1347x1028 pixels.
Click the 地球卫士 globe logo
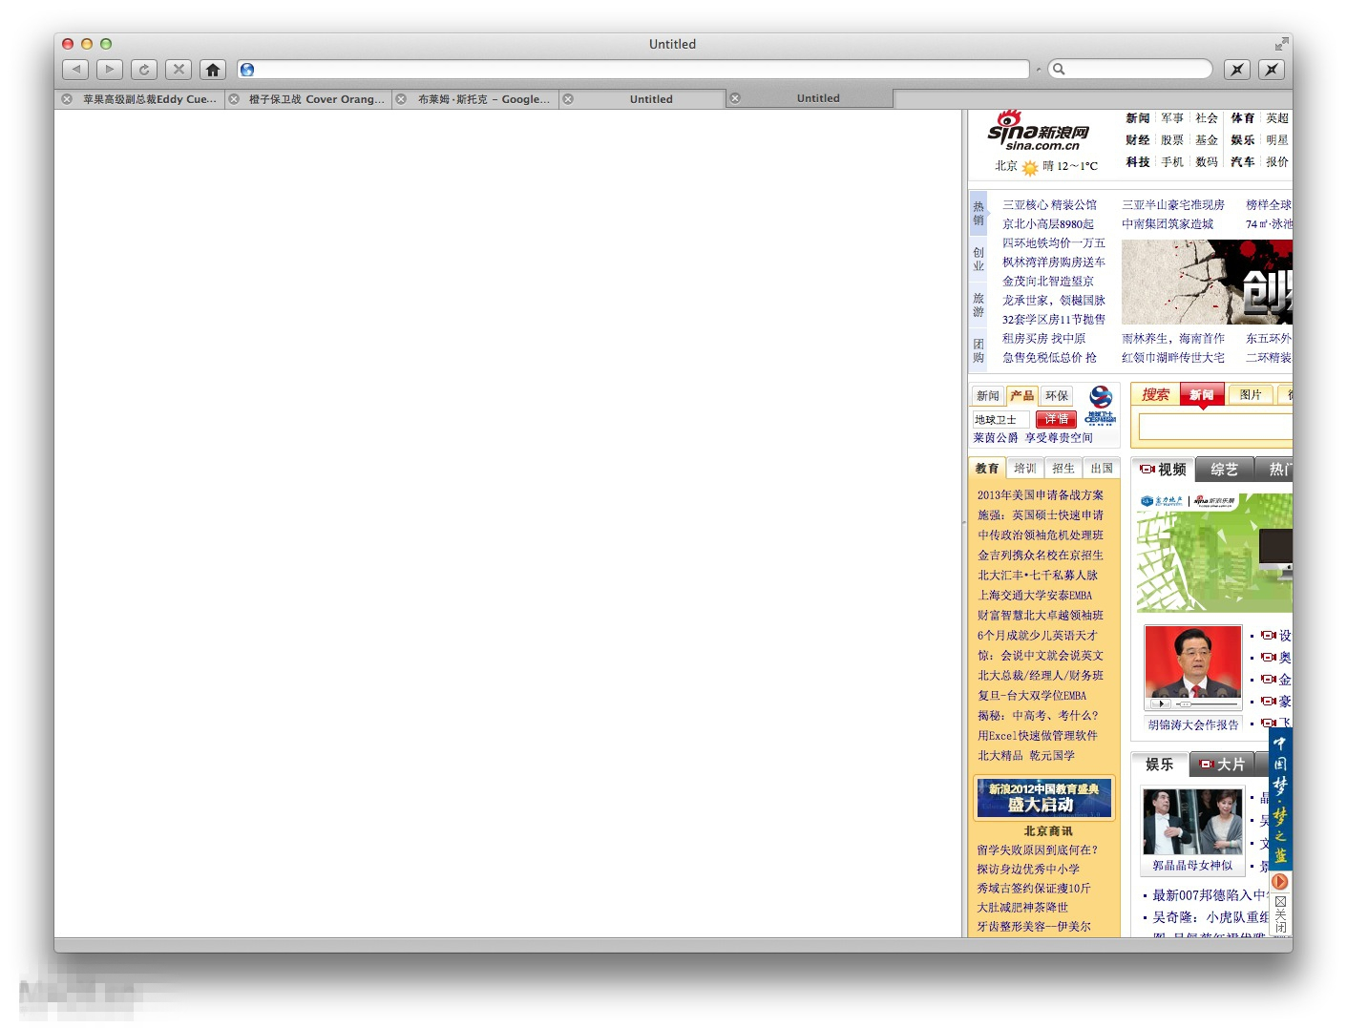(x=1101, y=405)
